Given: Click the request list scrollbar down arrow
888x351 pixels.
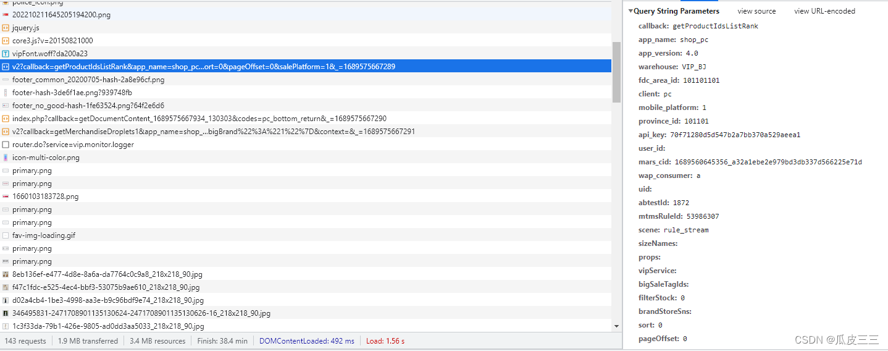Looking at the screenshot, I should tap(616, 326).
